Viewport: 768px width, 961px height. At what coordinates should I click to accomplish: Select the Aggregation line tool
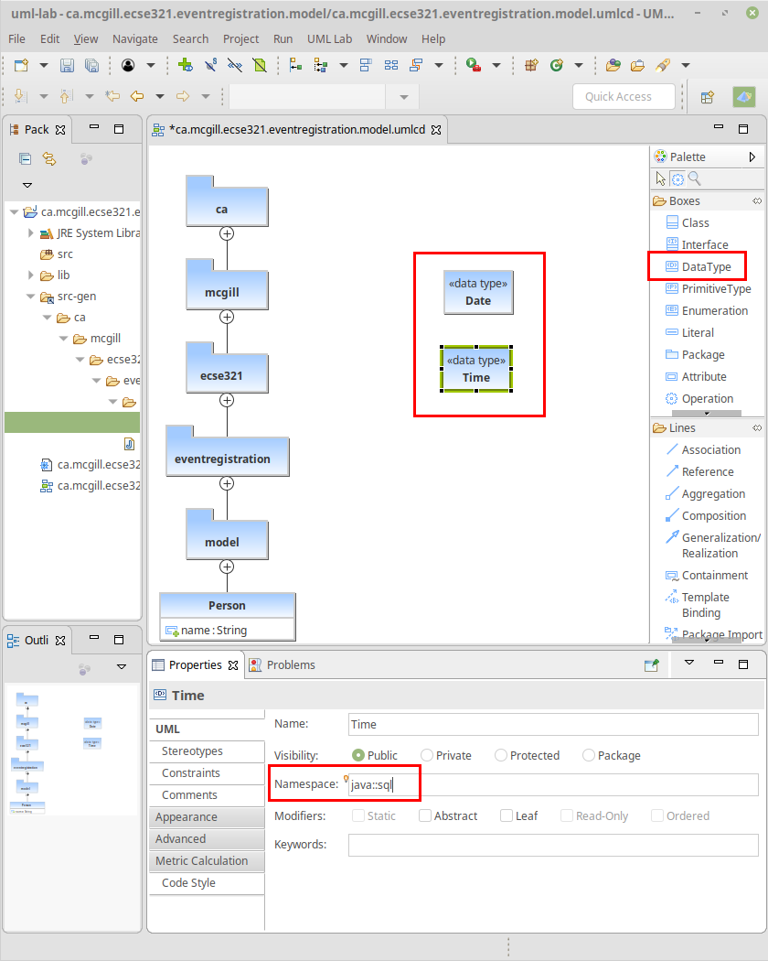click(706, 494)
